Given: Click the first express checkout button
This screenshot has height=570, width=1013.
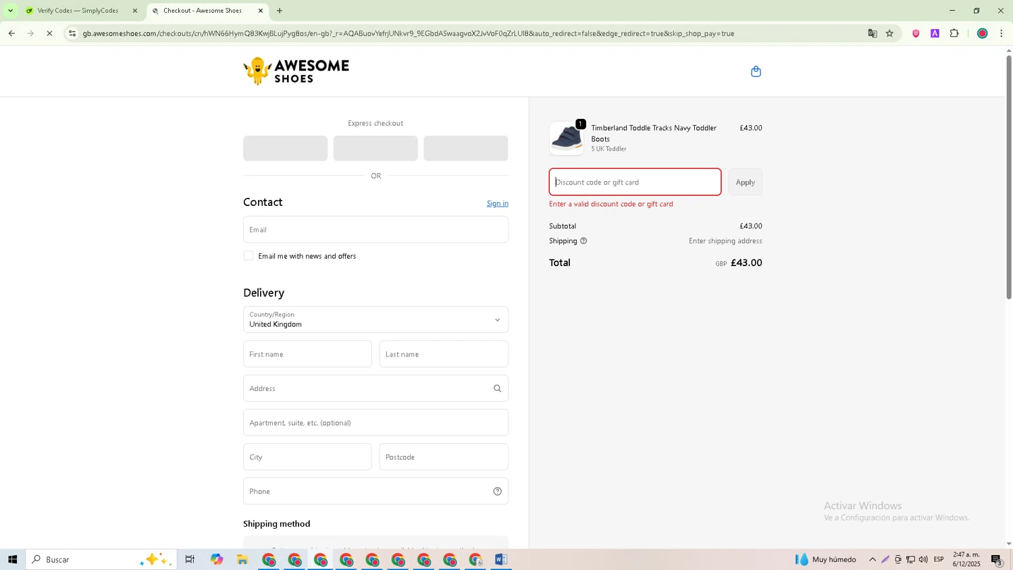Looking at the screenshot, I should [286, 149].
